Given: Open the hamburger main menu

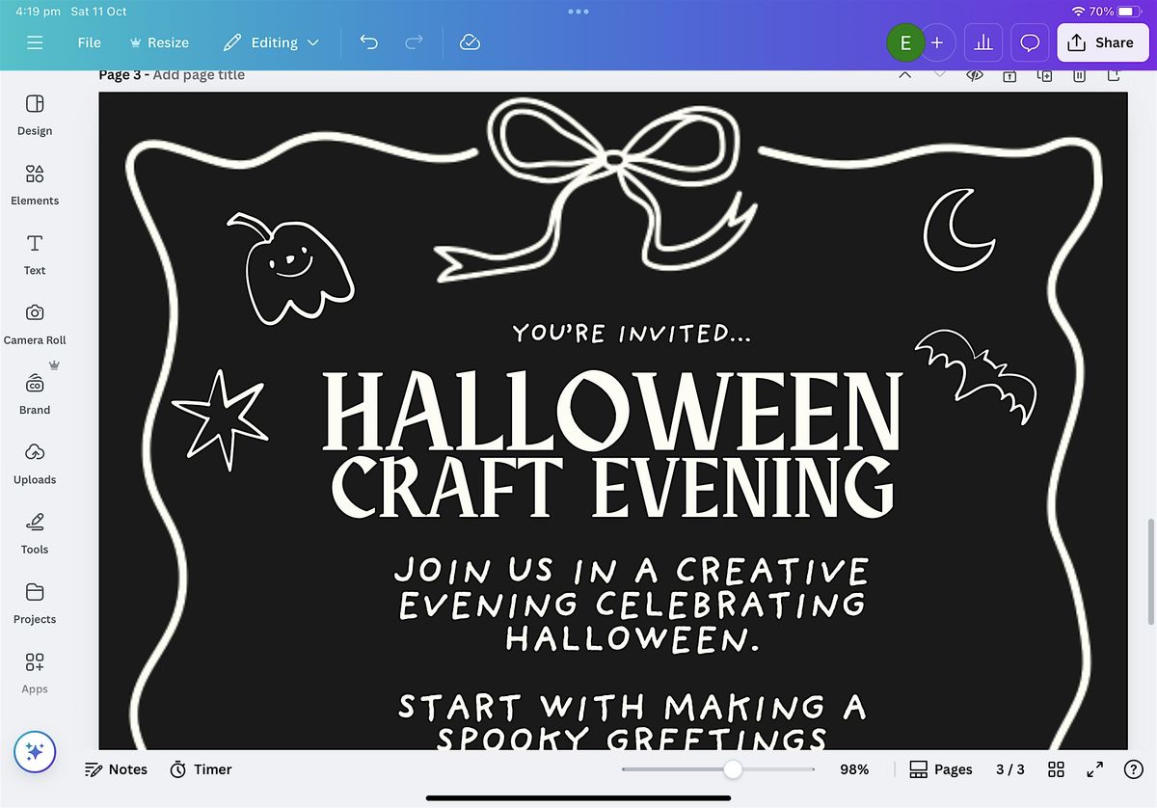Looking at the screenshot, I should 35,42.
